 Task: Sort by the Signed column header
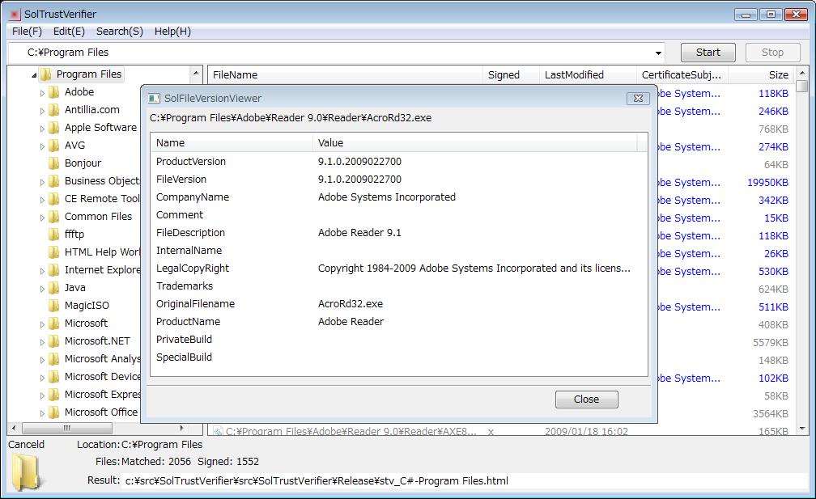click(511, 75)
